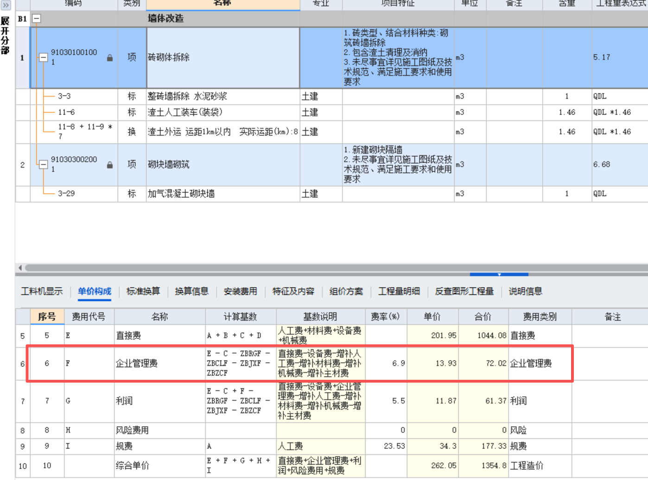Open the 组价方案 tab

pyautogui.click(x=346, y=292)
